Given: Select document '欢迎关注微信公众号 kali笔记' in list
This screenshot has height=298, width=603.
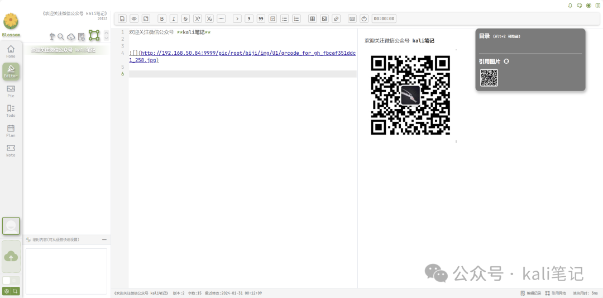Looking at the screenshot, I should 66,50.
